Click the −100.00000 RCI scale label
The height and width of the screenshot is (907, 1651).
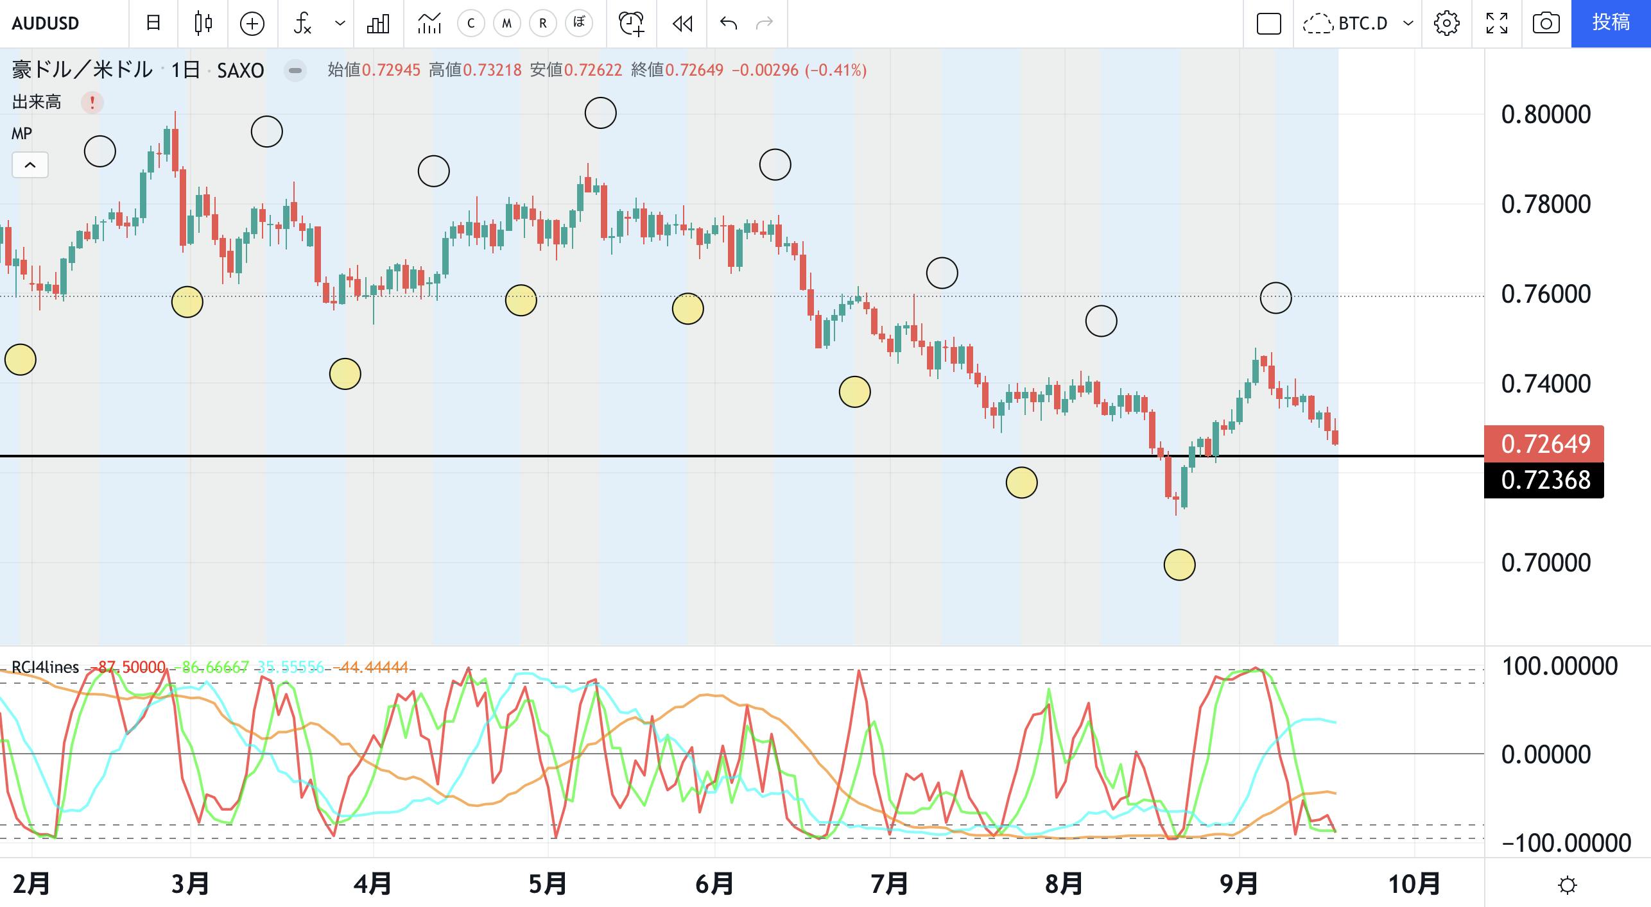point(1566,843)
